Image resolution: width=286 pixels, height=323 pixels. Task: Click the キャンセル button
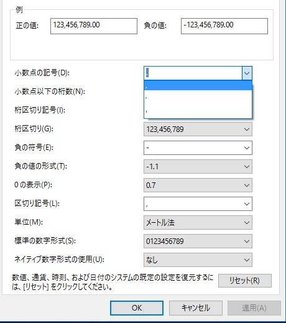tap(196, 308)
